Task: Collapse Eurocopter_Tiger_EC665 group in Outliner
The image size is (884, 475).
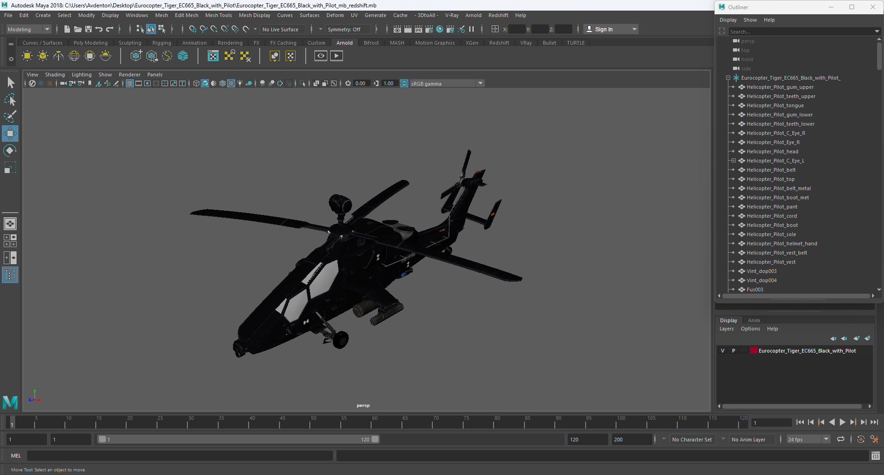Action: (728, 78)
